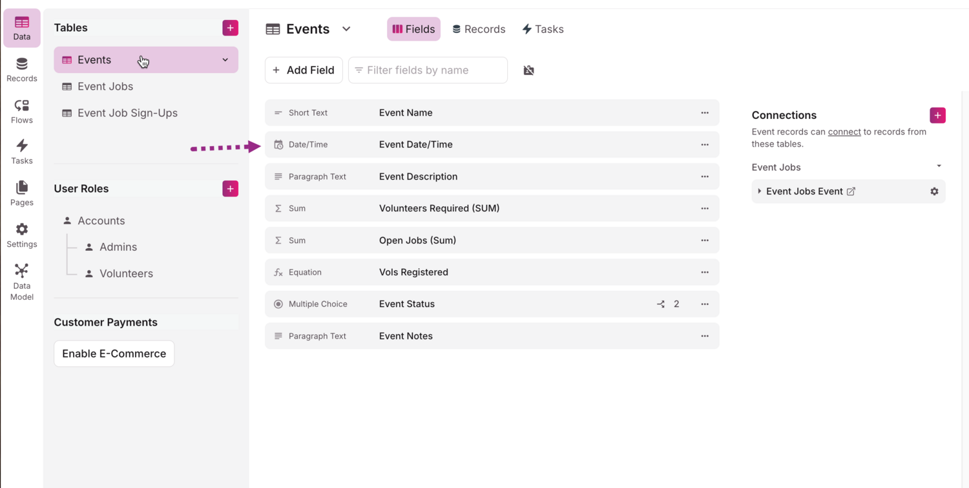
Task: Go to Flows in the sidebar
Action: pos(22,111)
